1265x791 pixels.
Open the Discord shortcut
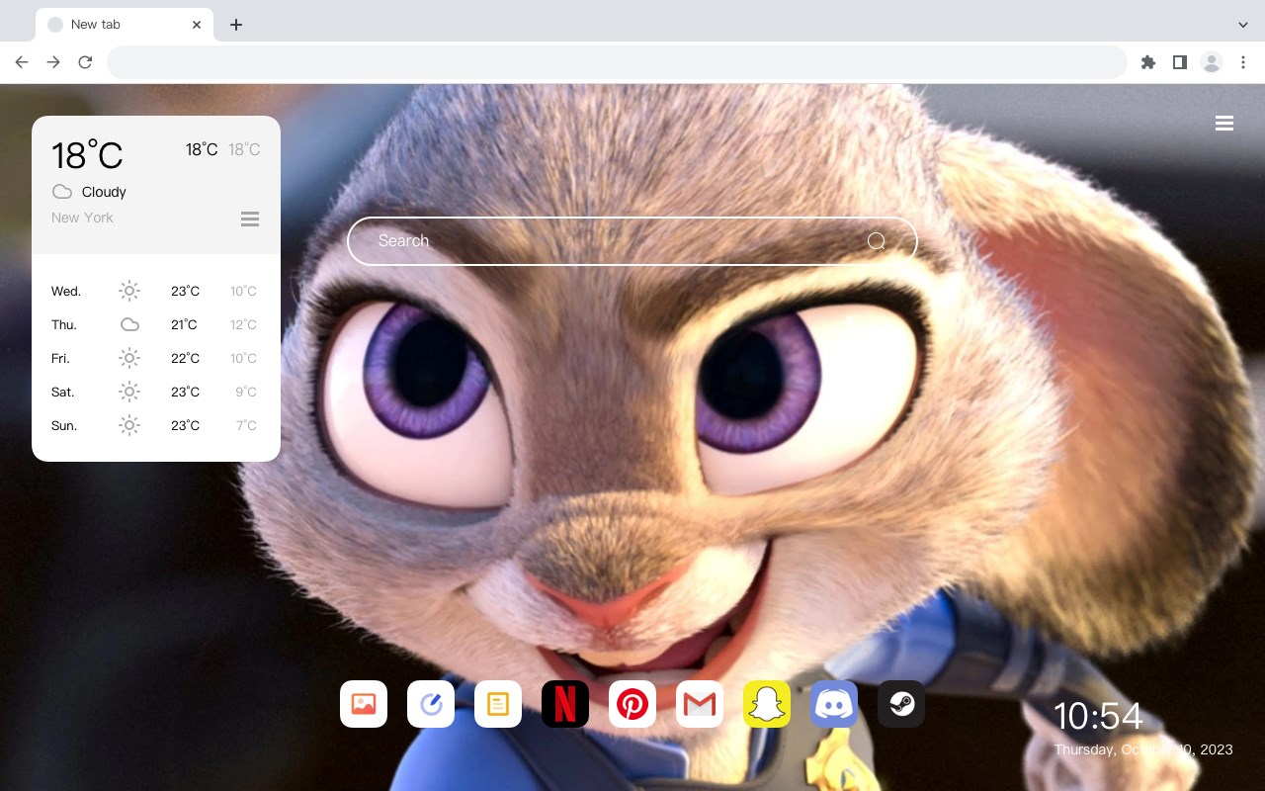[834, 704]
